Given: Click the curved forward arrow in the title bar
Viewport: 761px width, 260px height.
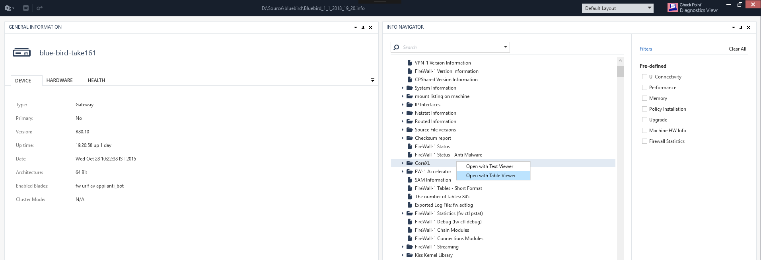Looking at the screenshot, I should (39, 8).
